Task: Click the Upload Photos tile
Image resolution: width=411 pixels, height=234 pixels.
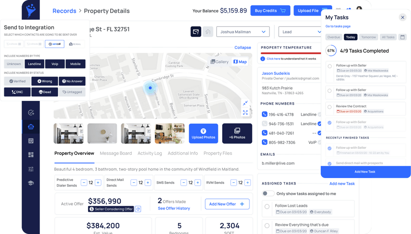Action: click(x=203, y=134)
